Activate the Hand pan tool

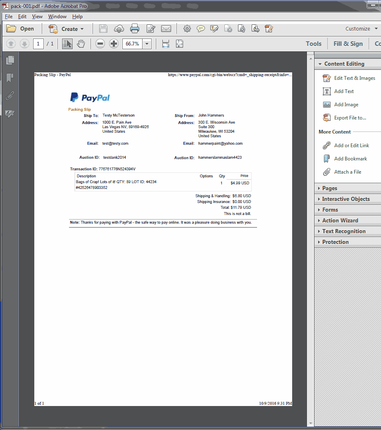[x=81, y=43]
